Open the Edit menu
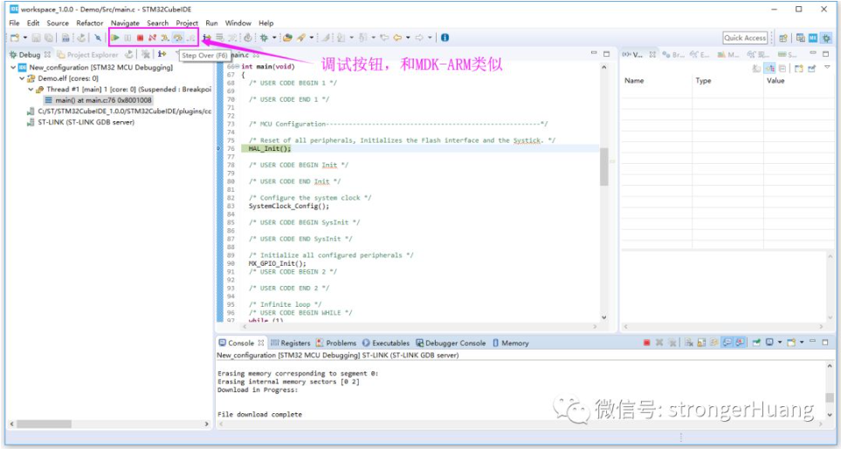The image size is (841, 455). point(33,23)
